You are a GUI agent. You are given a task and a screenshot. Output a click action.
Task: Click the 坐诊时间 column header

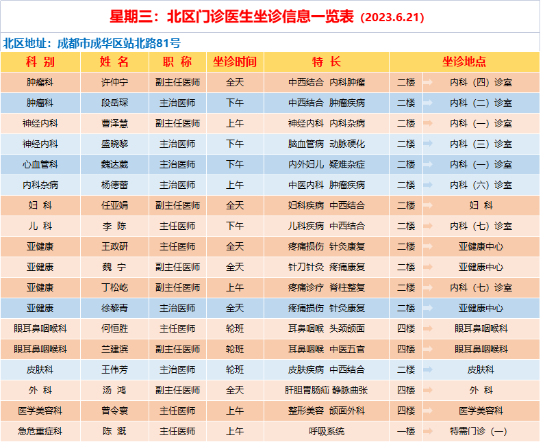pyautogui.click(x=235, y=62)
